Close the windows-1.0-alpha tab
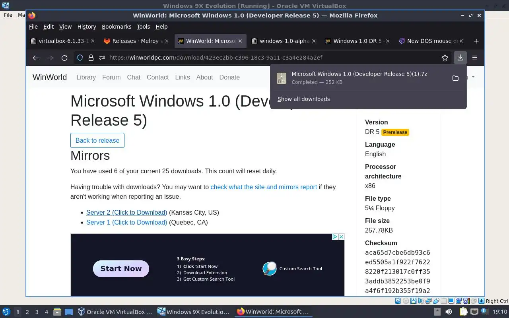509x318 pixels. pyautogui.click(x=314, y=41)
